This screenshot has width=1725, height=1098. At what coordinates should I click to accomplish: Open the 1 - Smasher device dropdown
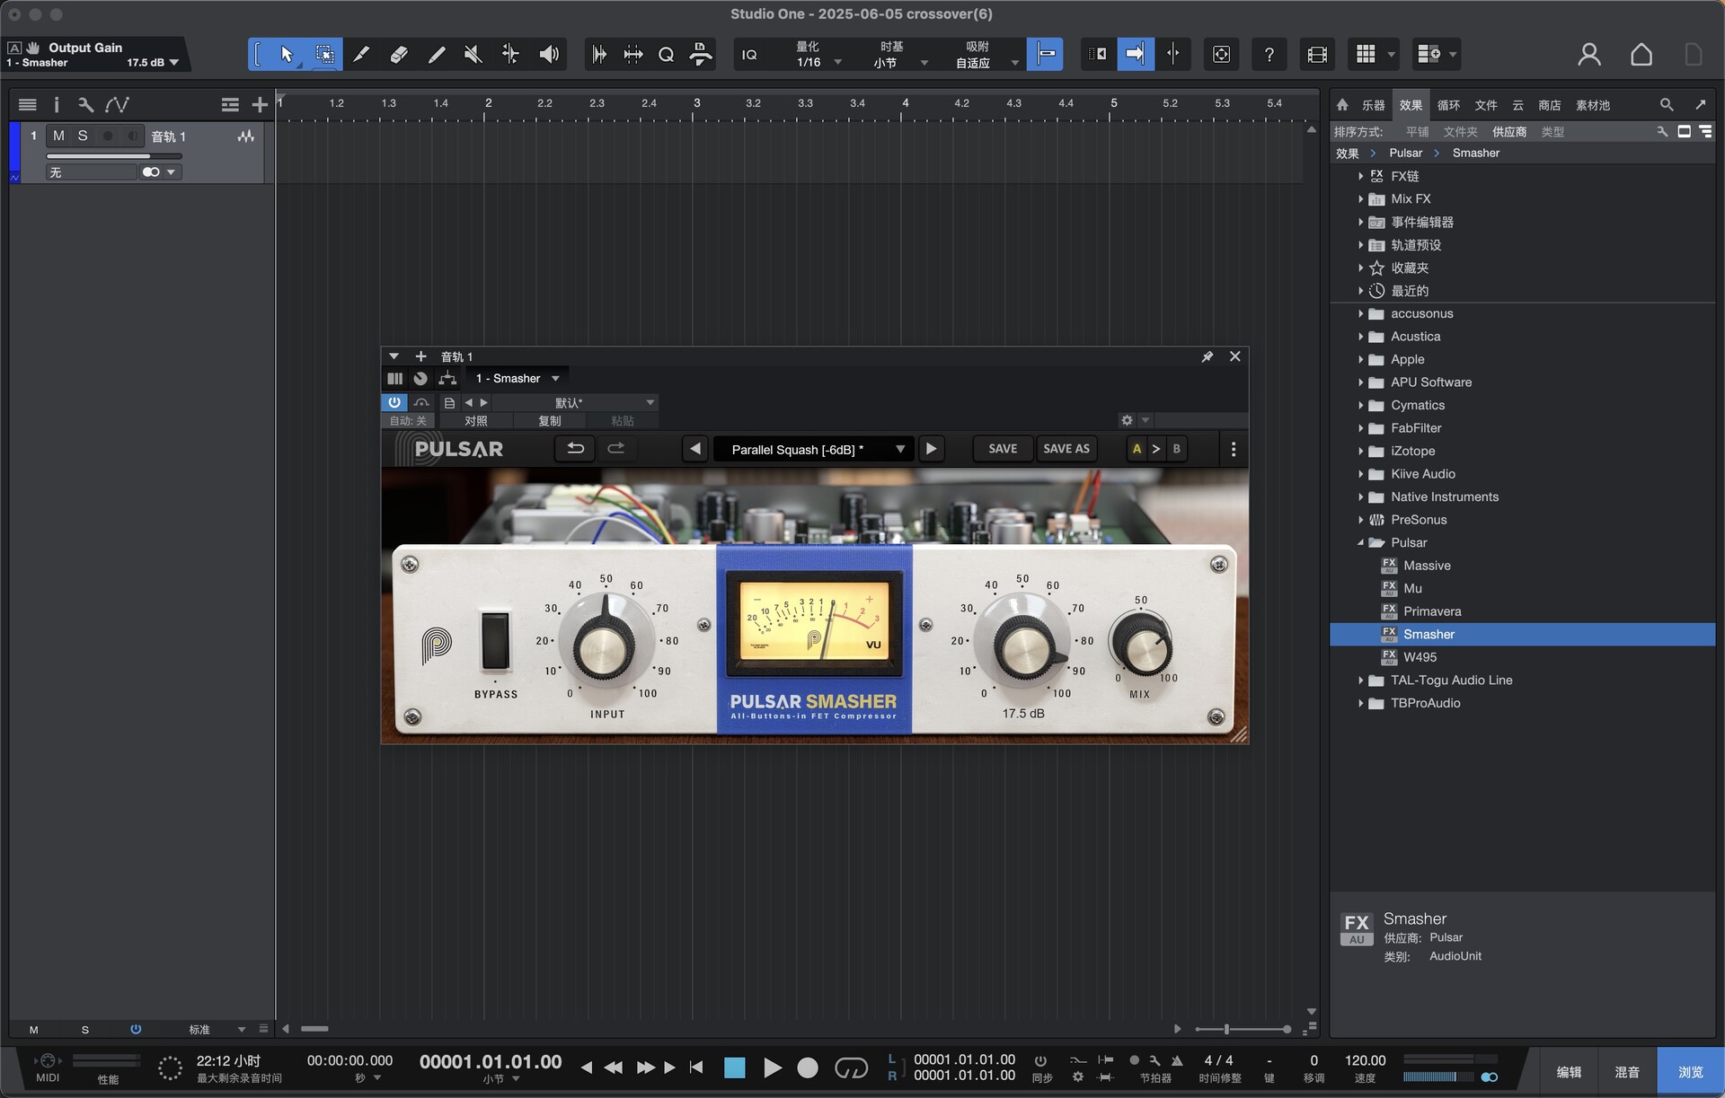click(517, 379)
